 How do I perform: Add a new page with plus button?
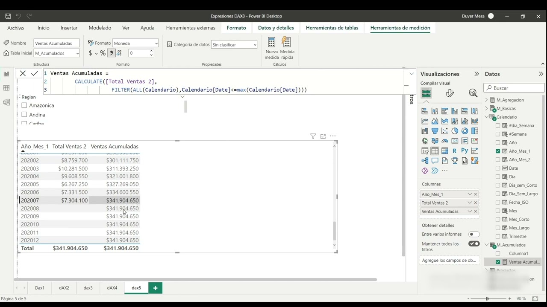[155, 288]
